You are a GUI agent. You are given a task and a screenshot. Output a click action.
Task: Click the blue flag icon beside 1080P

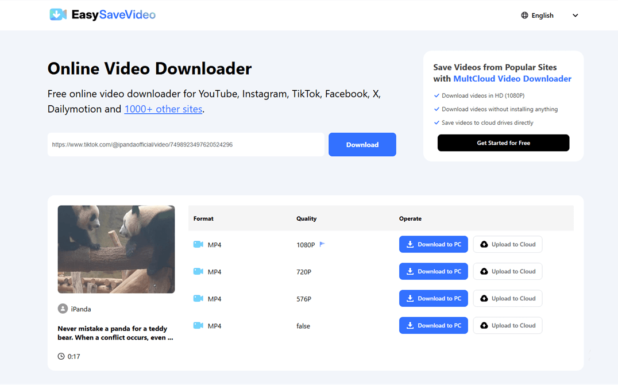pyautogui.click(x=322, y=244)
